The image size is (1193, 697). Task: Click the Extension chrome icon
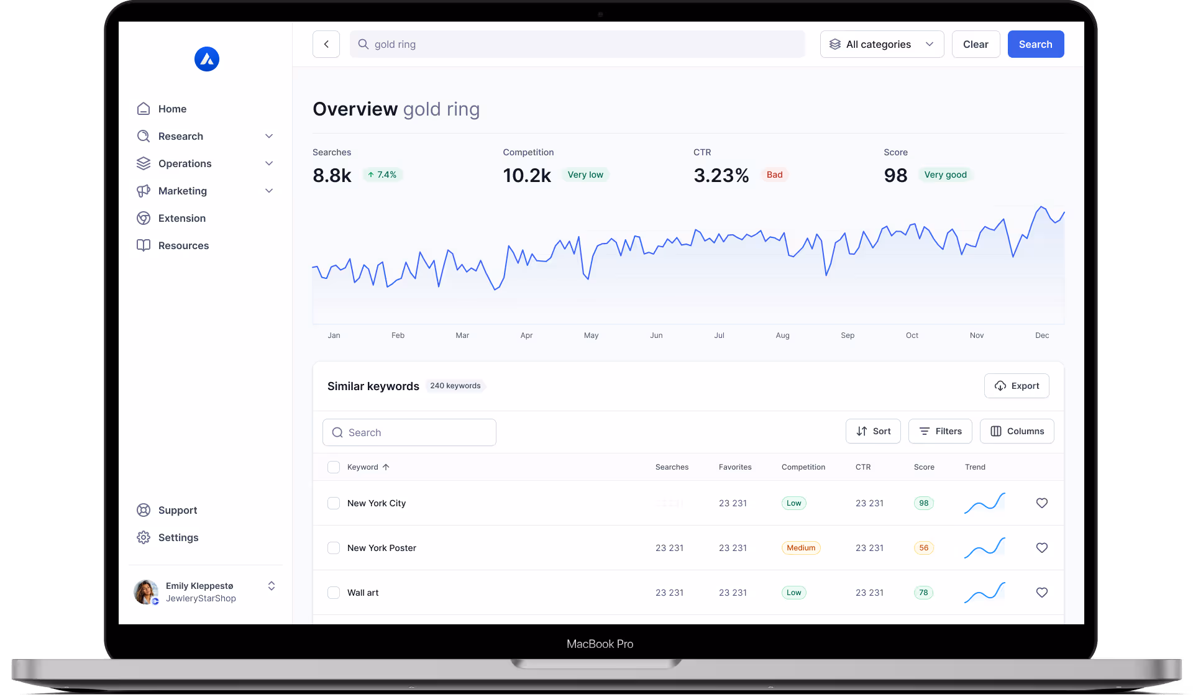(144, 218)
